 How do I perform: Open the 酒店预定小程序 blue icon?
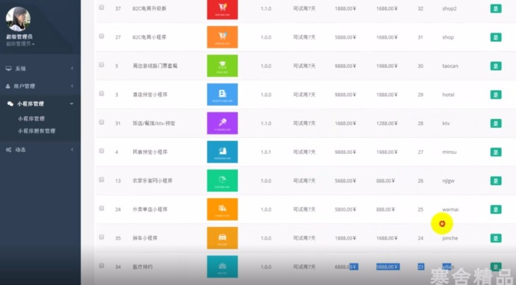click(222, 94)
